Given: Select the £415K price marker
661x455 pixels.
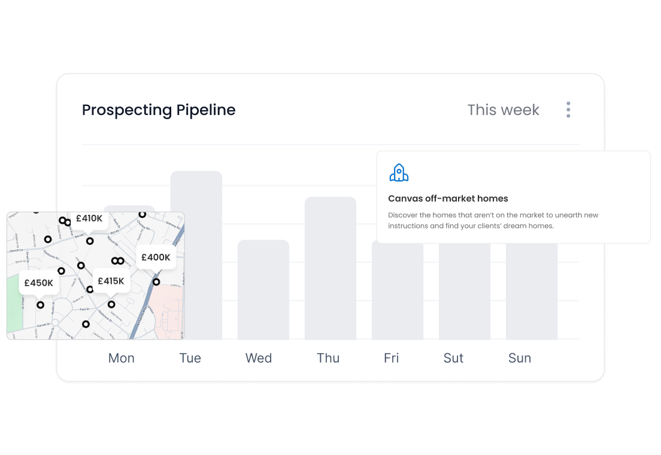Looking at the screenshot, I should [111, 281].
